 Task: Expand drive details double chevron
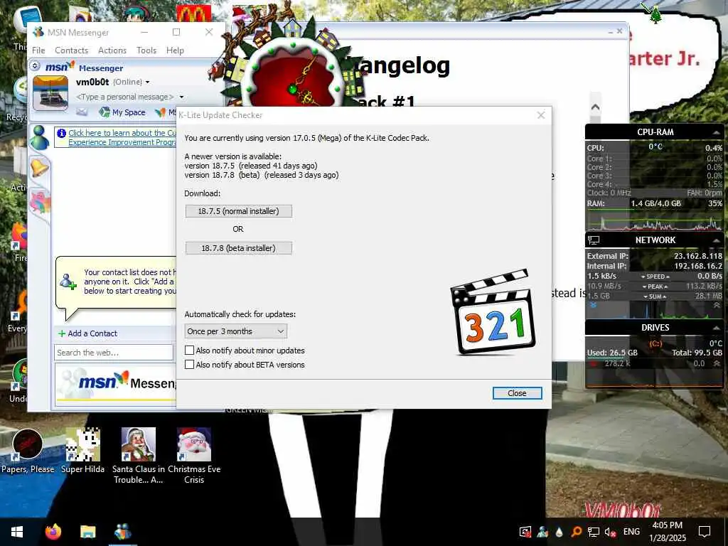coord(717,363)
